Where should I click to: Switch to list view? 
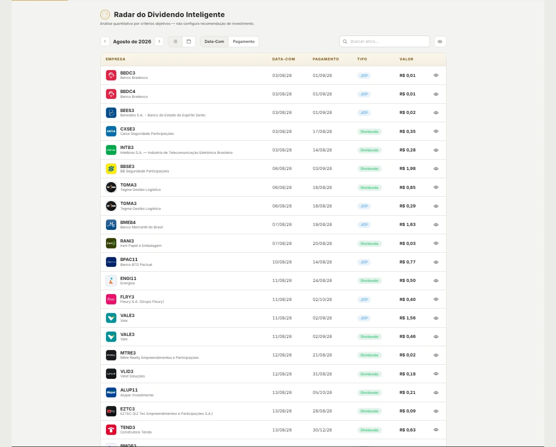tap(175, 41)
